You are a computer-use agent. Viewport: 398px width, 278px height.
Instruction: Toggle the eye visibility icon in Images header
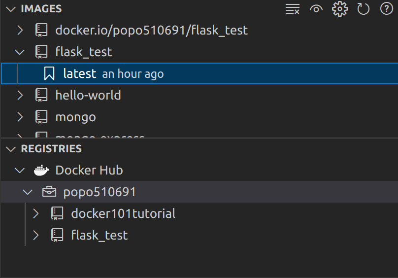316,9
